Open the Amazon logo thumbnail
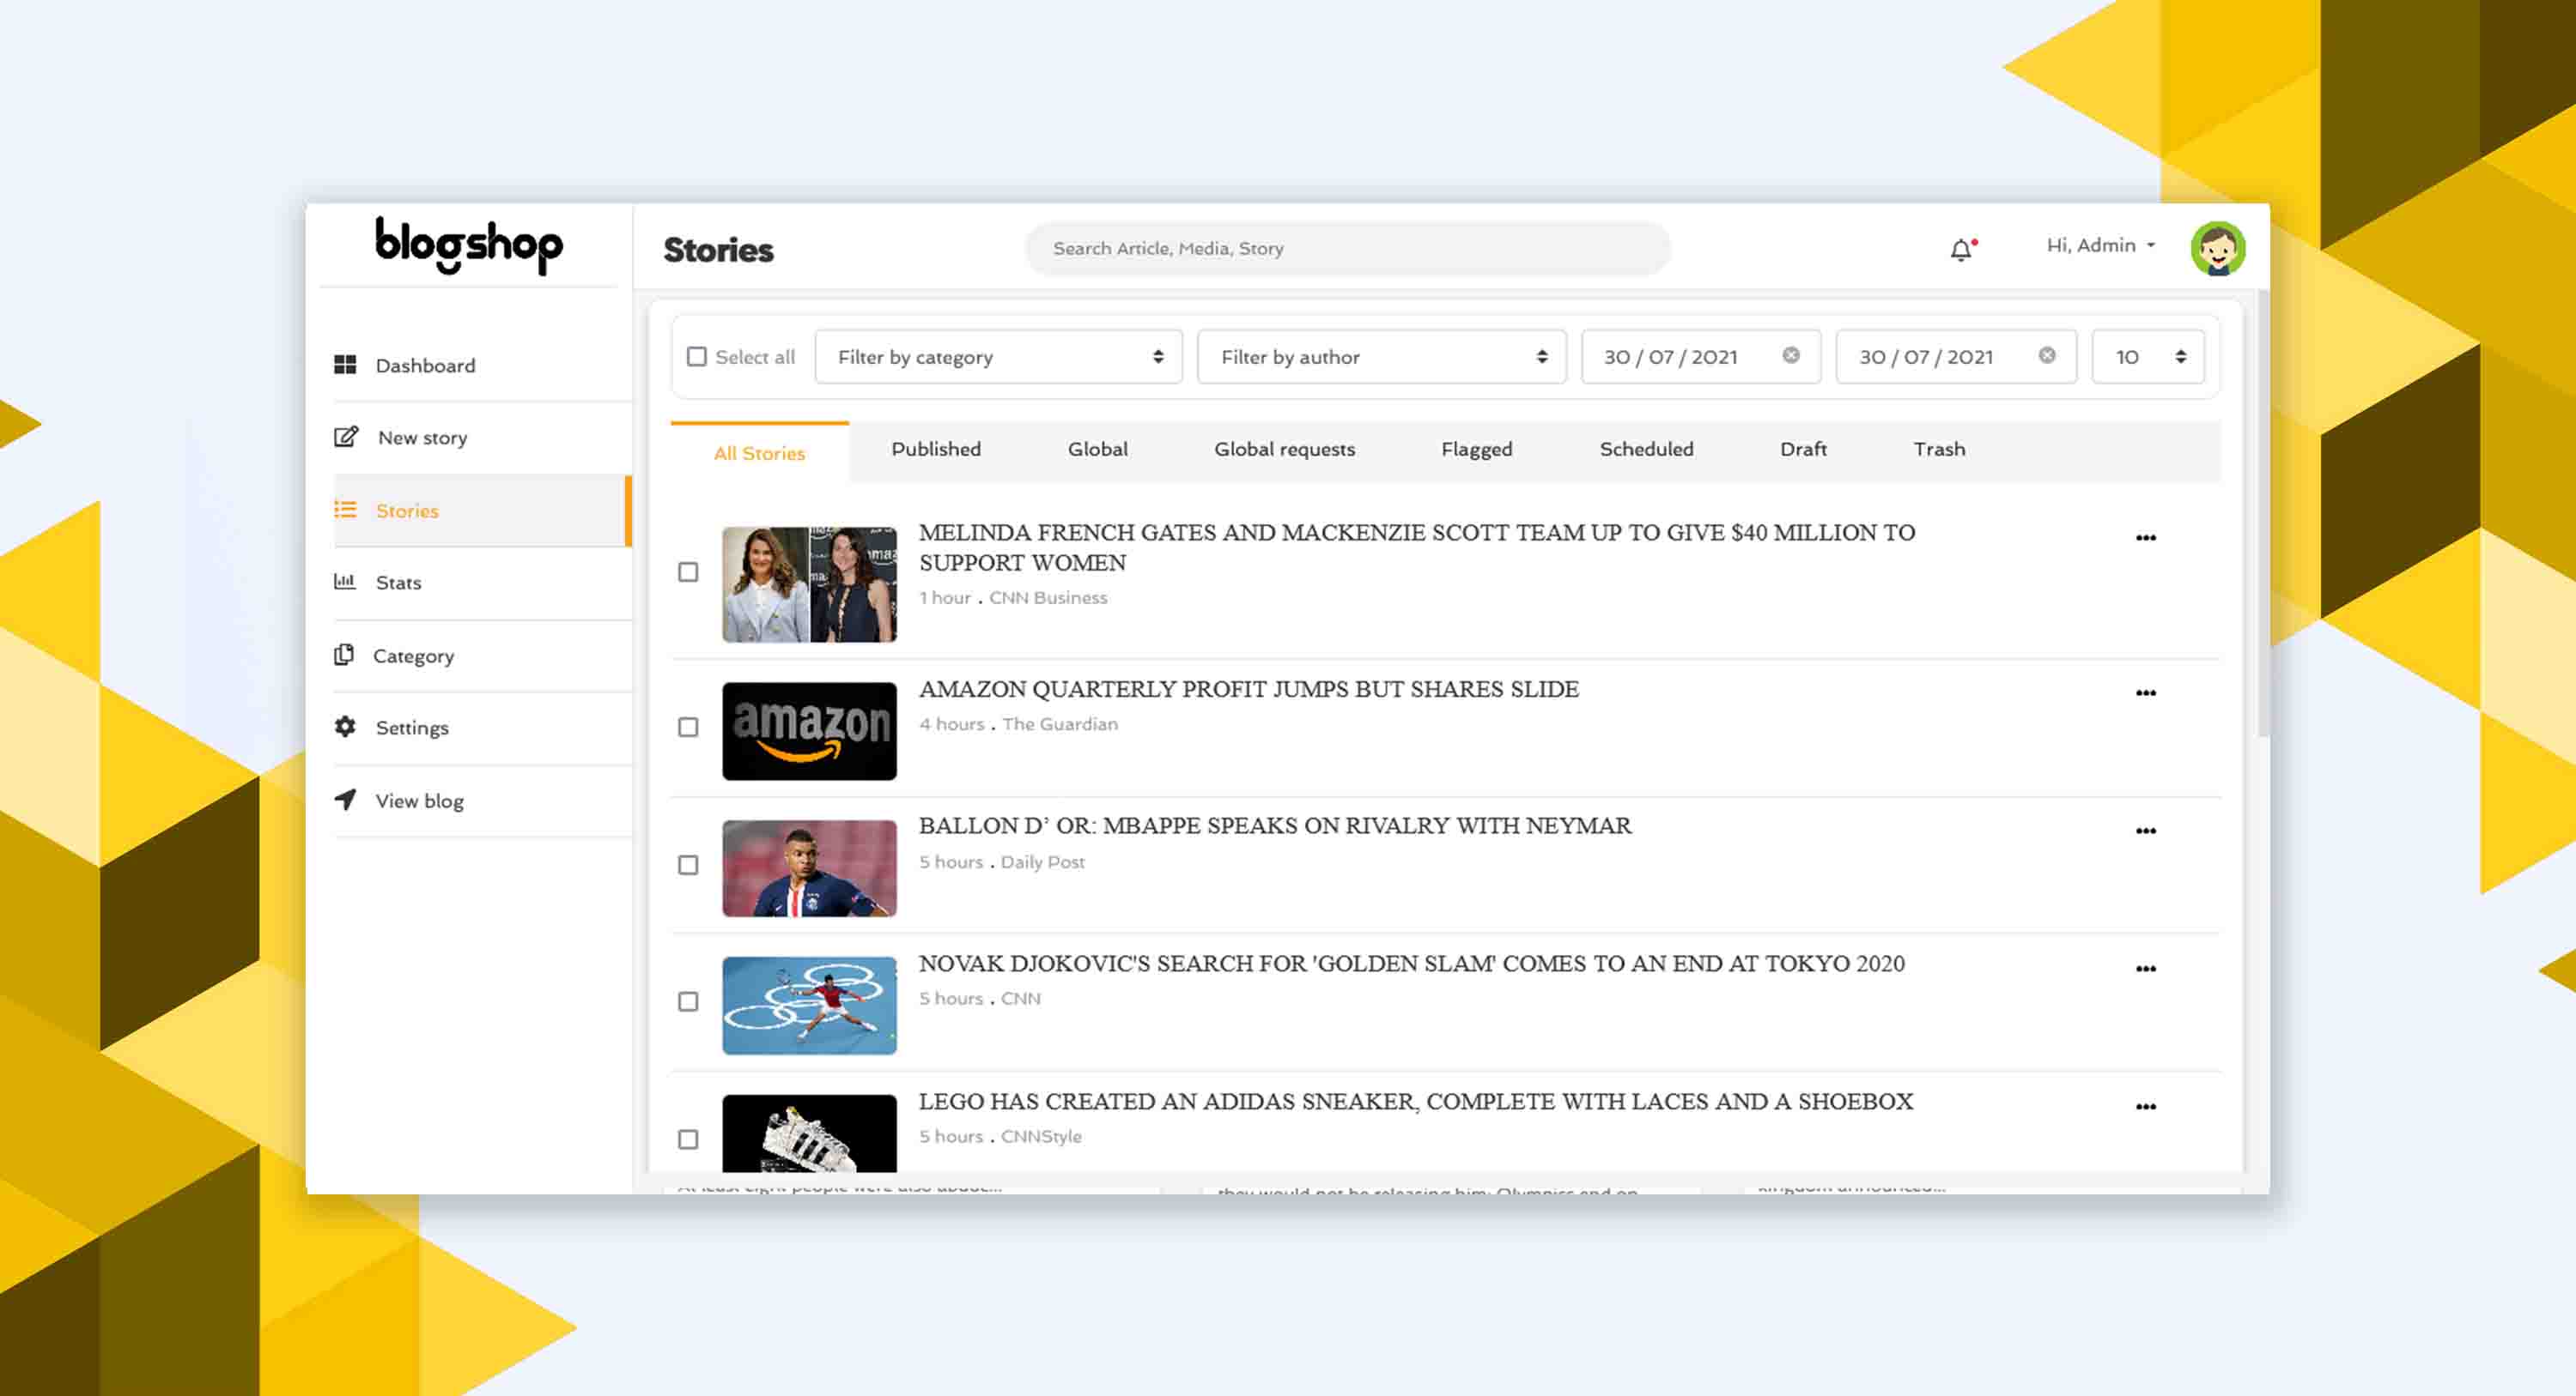Screen dimensions: 2576x1396 [809, 730]
